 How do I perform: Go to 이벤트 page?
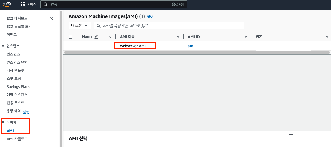[x=12, y=35]
